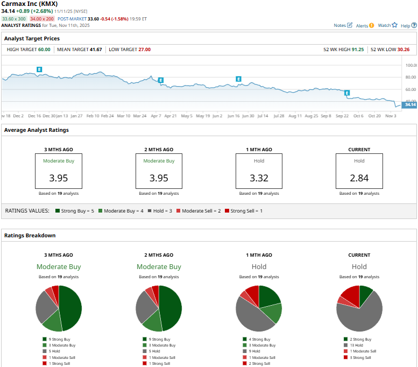Click the Average Analyst Ratings section header
Screen dimensions: 418x367
tap(37, 130)
